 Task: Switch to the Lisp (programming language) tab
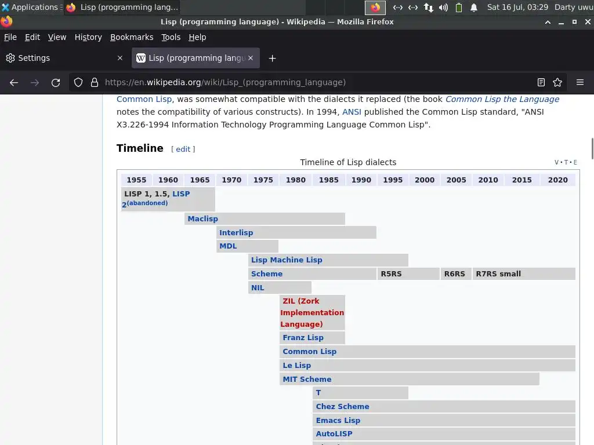195,58
